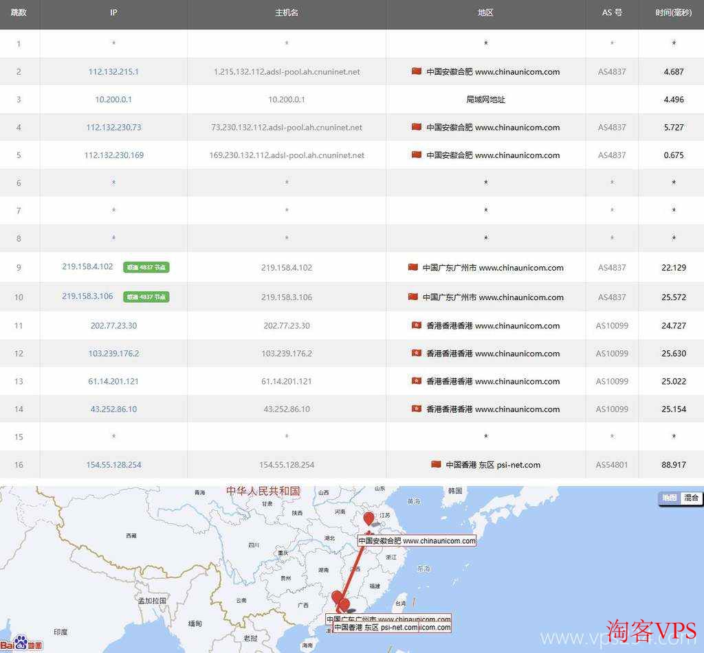
Task: Select AS10099 cell in hop 11
Action: (612, 325)
